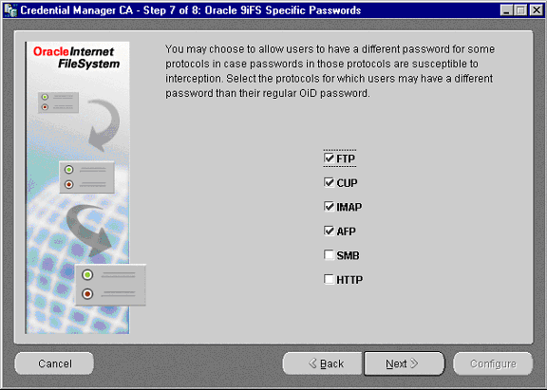Image resolution: width=547 pixels, height=390 pixels.
Task: Click the Oracle Internet FileSystem logo
Action: pos(77,58)
